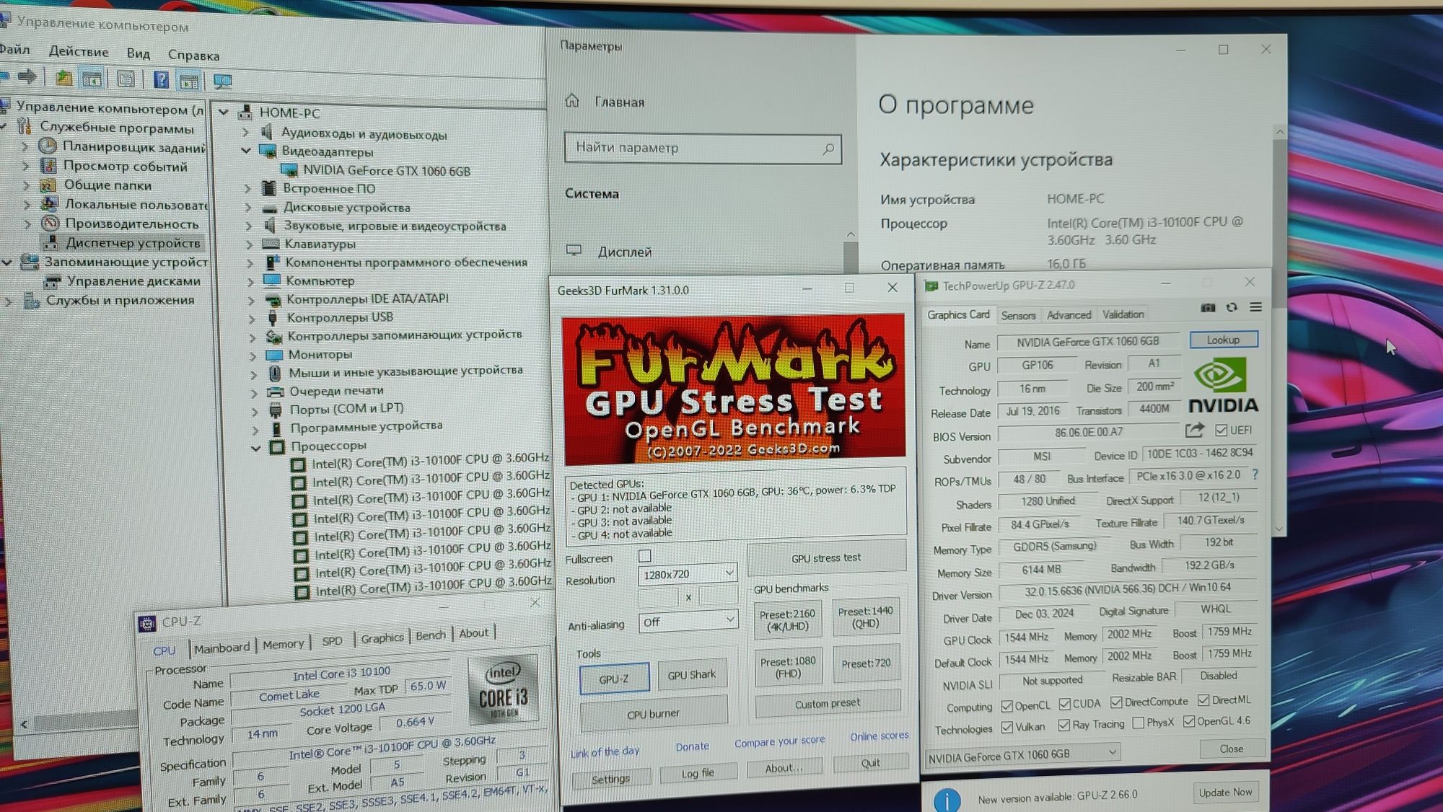Click the blue Help toolbar icon
1443x812 pixels.
[x=162, y=80]
